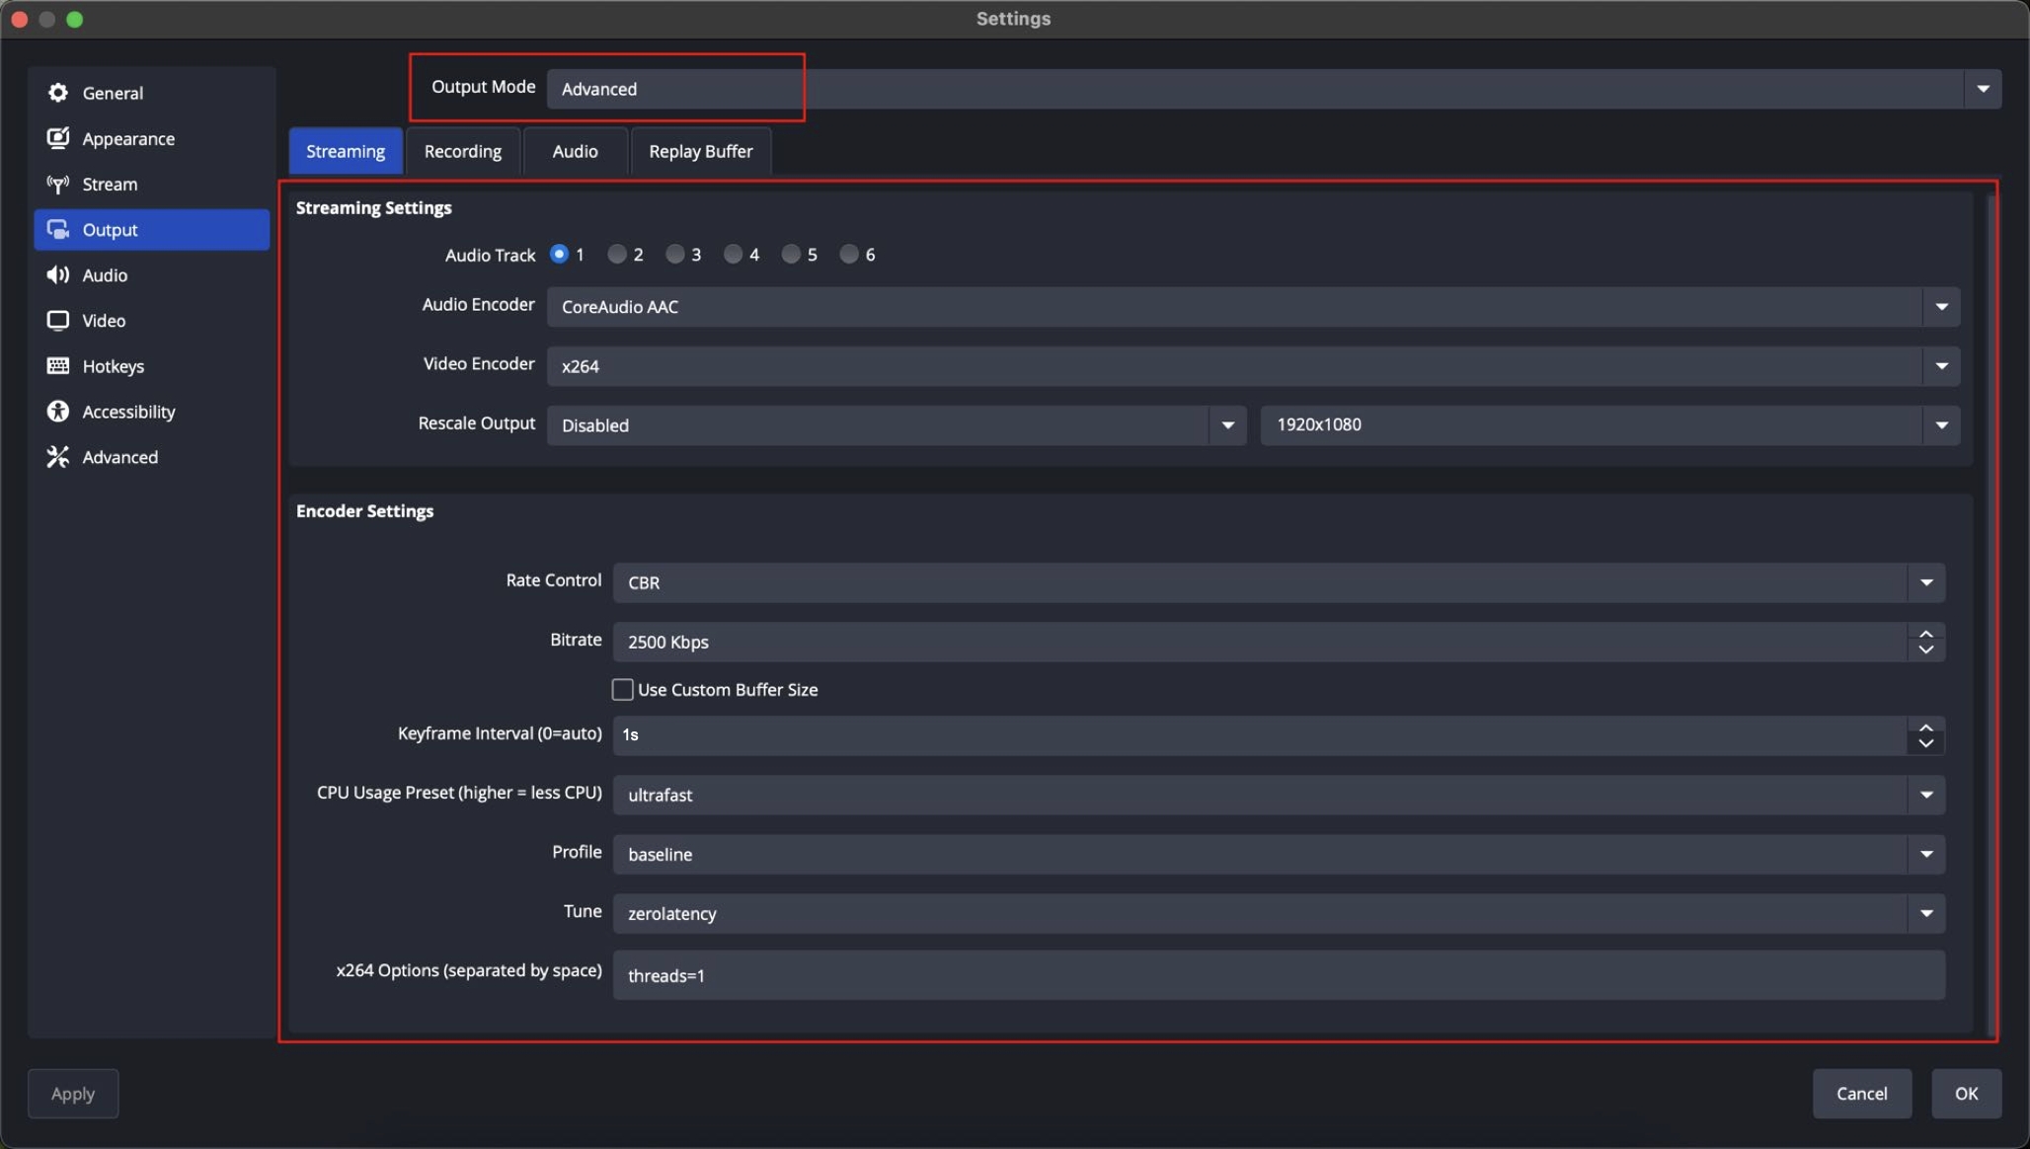This screenshot has width=2030, height=1149.
Task: Enable Use Custom Buffer Size checkbox
Action: pos(623,690)
